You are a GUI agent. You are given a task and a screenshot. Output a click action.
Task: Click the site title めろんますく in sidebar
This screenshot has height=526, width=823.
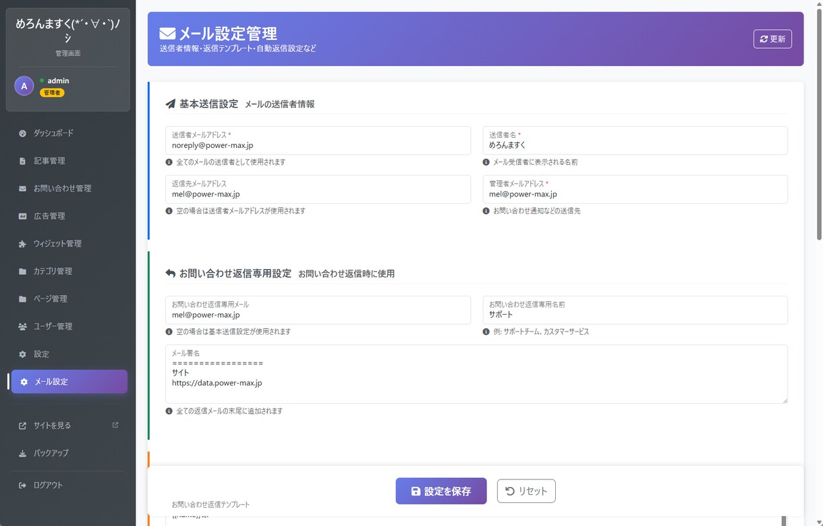pos(68,31)
